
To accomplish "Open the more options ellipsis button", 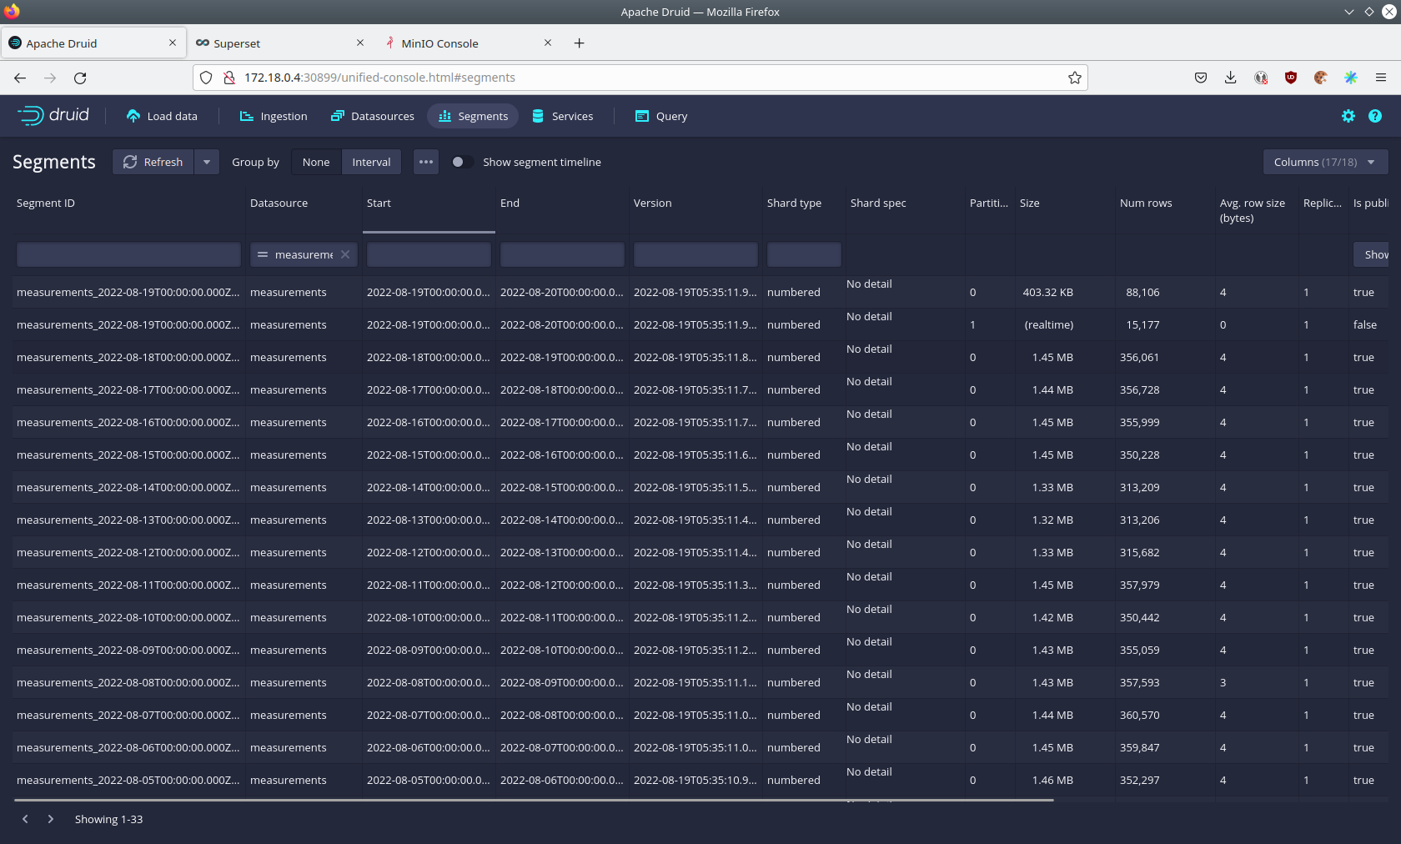I will click(x=426, y=162).
